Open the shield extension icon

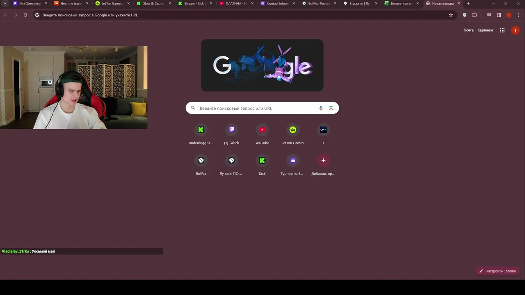point(464,15)
